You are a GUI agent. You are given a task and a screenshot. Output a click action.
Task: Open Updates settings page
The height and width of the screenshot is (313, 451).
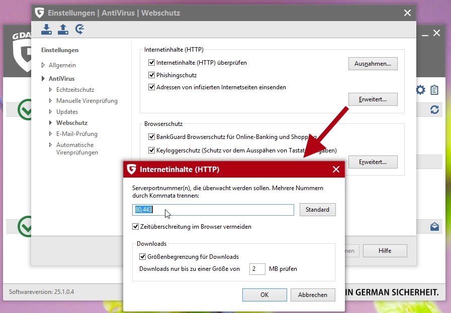(x=67, y=111)
